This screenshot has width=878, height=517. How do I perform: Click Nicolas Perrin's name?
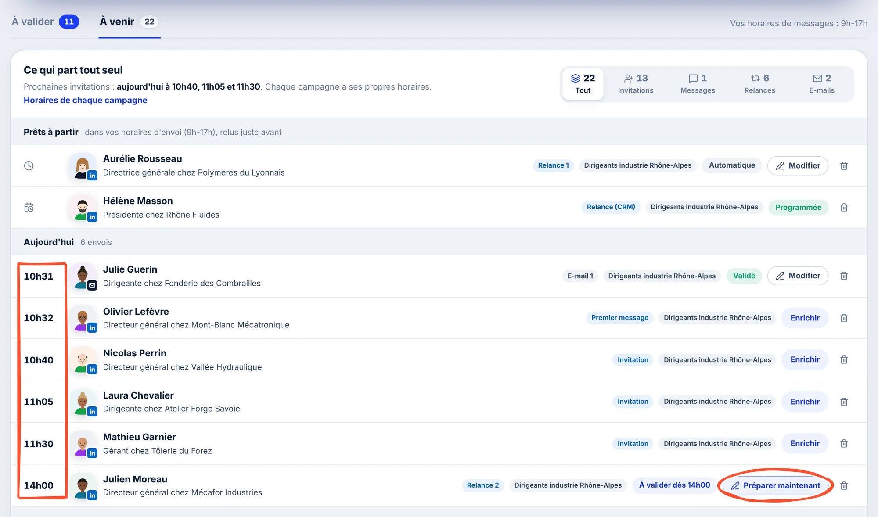pyautogui.click(x=135, y=353)
